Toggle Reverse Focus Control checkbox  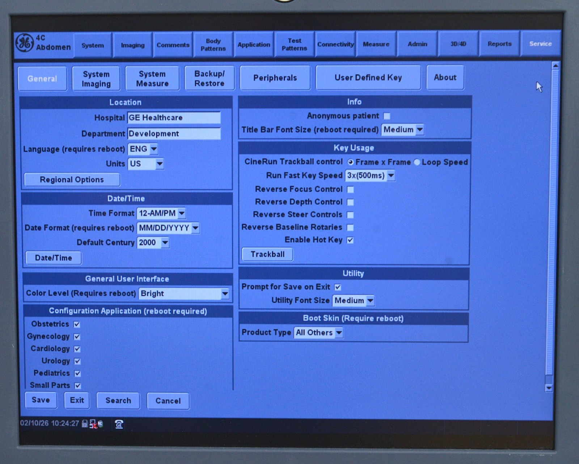350,189
